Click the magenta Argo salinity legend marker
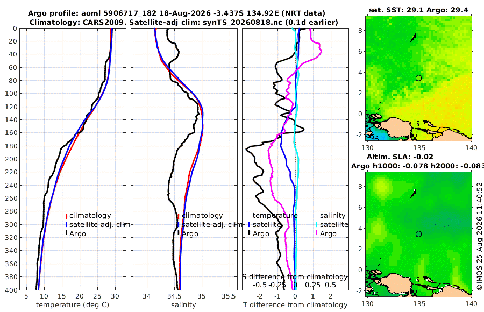This screenshot has width=484, height=312. click(317, 233)
